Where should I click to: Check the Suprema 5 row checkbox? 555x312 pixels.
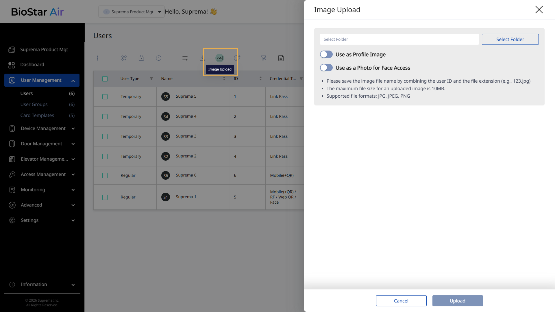point(105,97)
